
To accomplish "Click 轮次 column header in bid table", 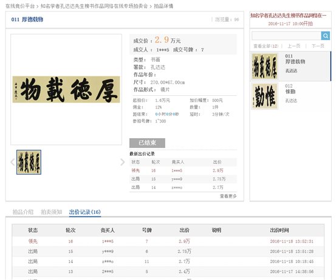I will coord(70,230).
